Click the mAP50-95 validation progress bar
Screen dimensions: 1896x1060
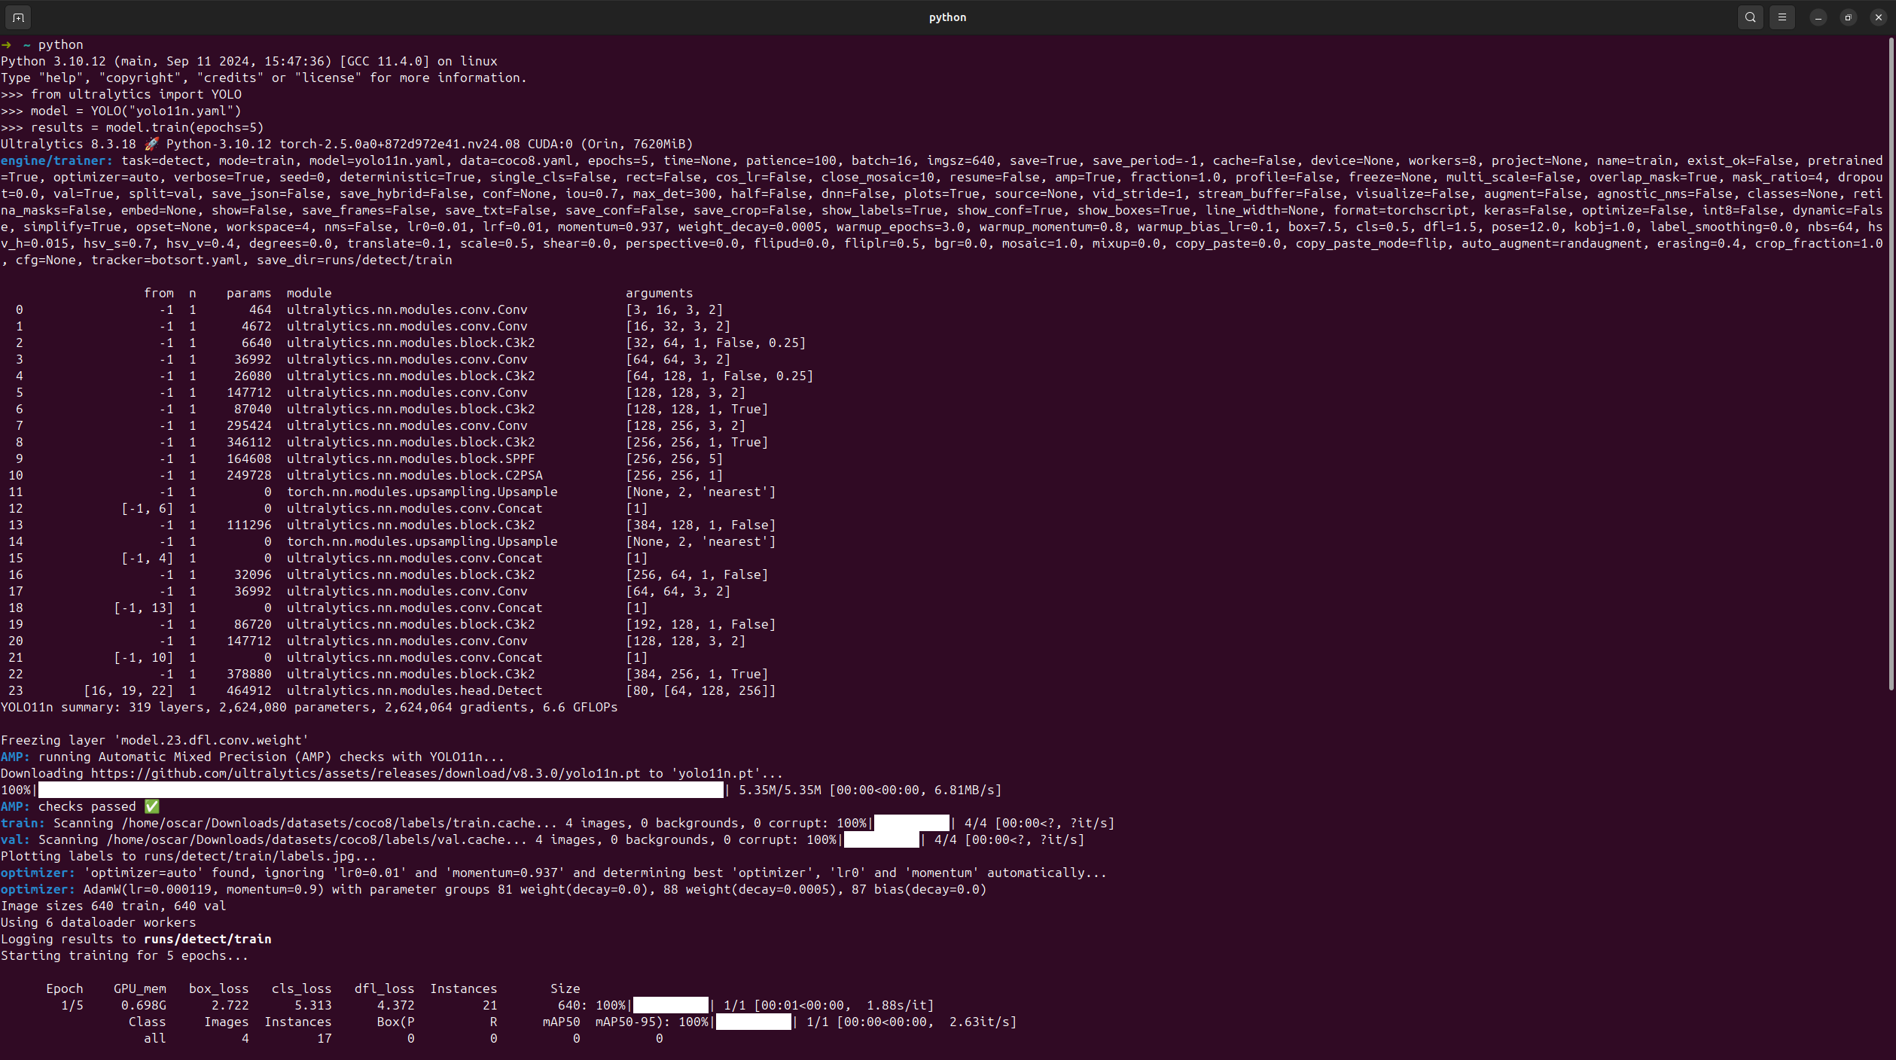click(753, 1022)
